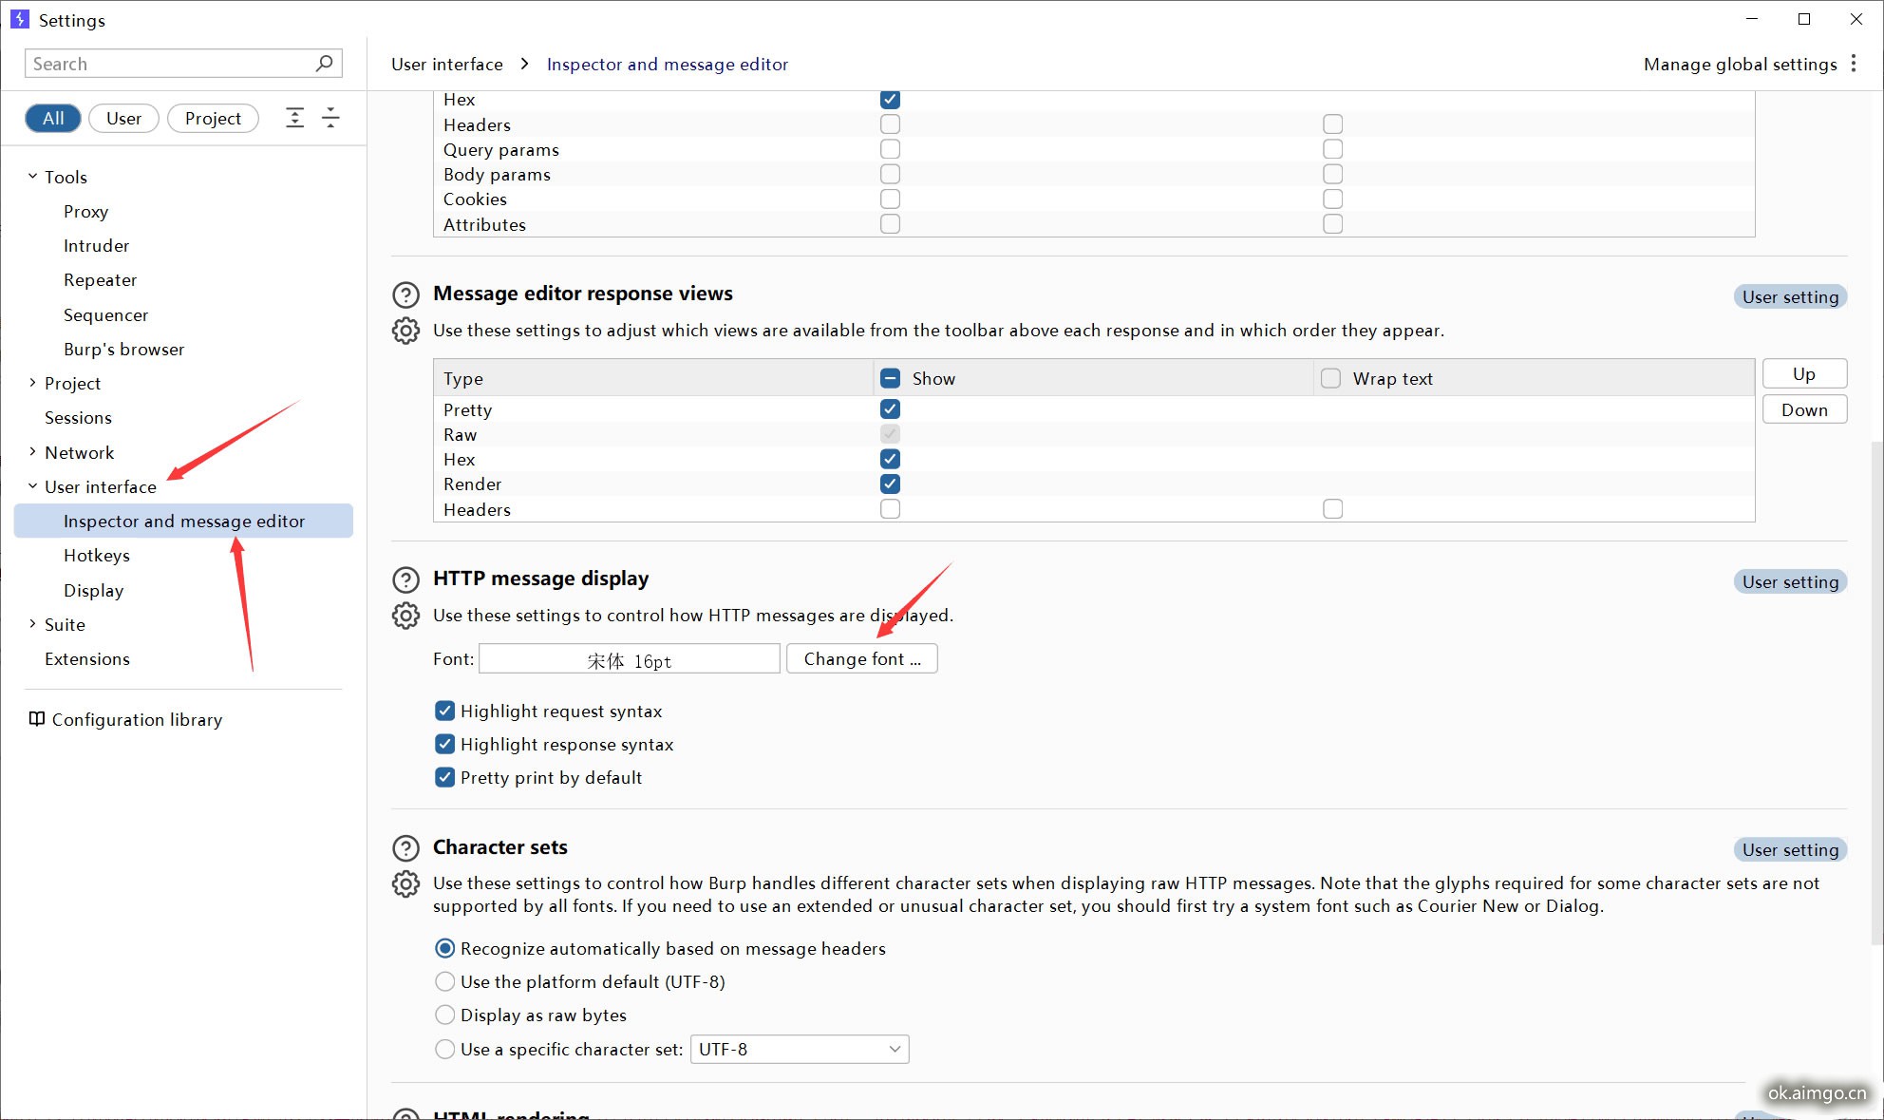Filter settings by the User pill
This screenshot has width=1884, height=1120.
click(123, 118)
